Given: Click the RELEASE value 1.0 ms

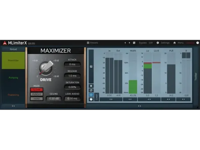Looking at the screenshot, I should tap(72, 76).
